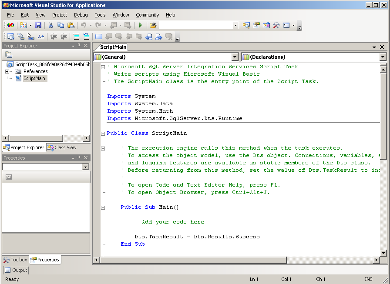Select the ScriptTask project root node
The width and height of the screenshot is (390, 284).
click(53, 64)
